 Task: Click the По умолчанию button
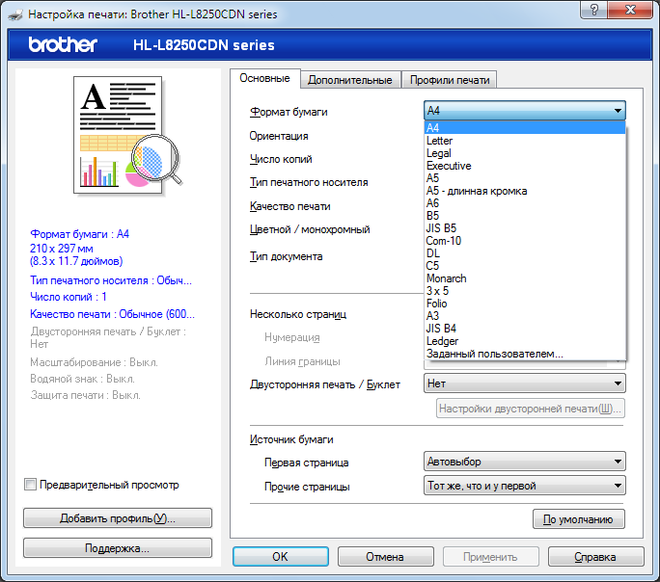point(578,519)
